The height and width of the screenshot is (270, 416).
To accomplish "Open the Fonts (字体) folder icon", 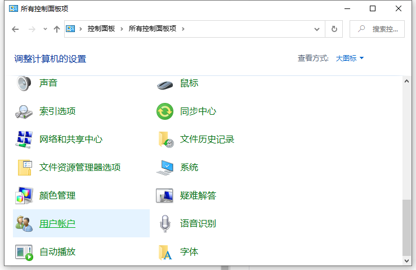I will 165,252.
